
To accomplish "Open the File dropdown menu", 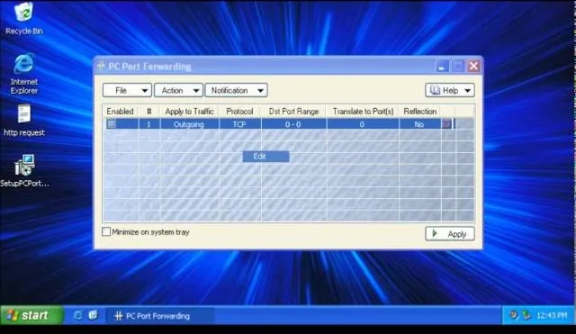I will point(127,90).
